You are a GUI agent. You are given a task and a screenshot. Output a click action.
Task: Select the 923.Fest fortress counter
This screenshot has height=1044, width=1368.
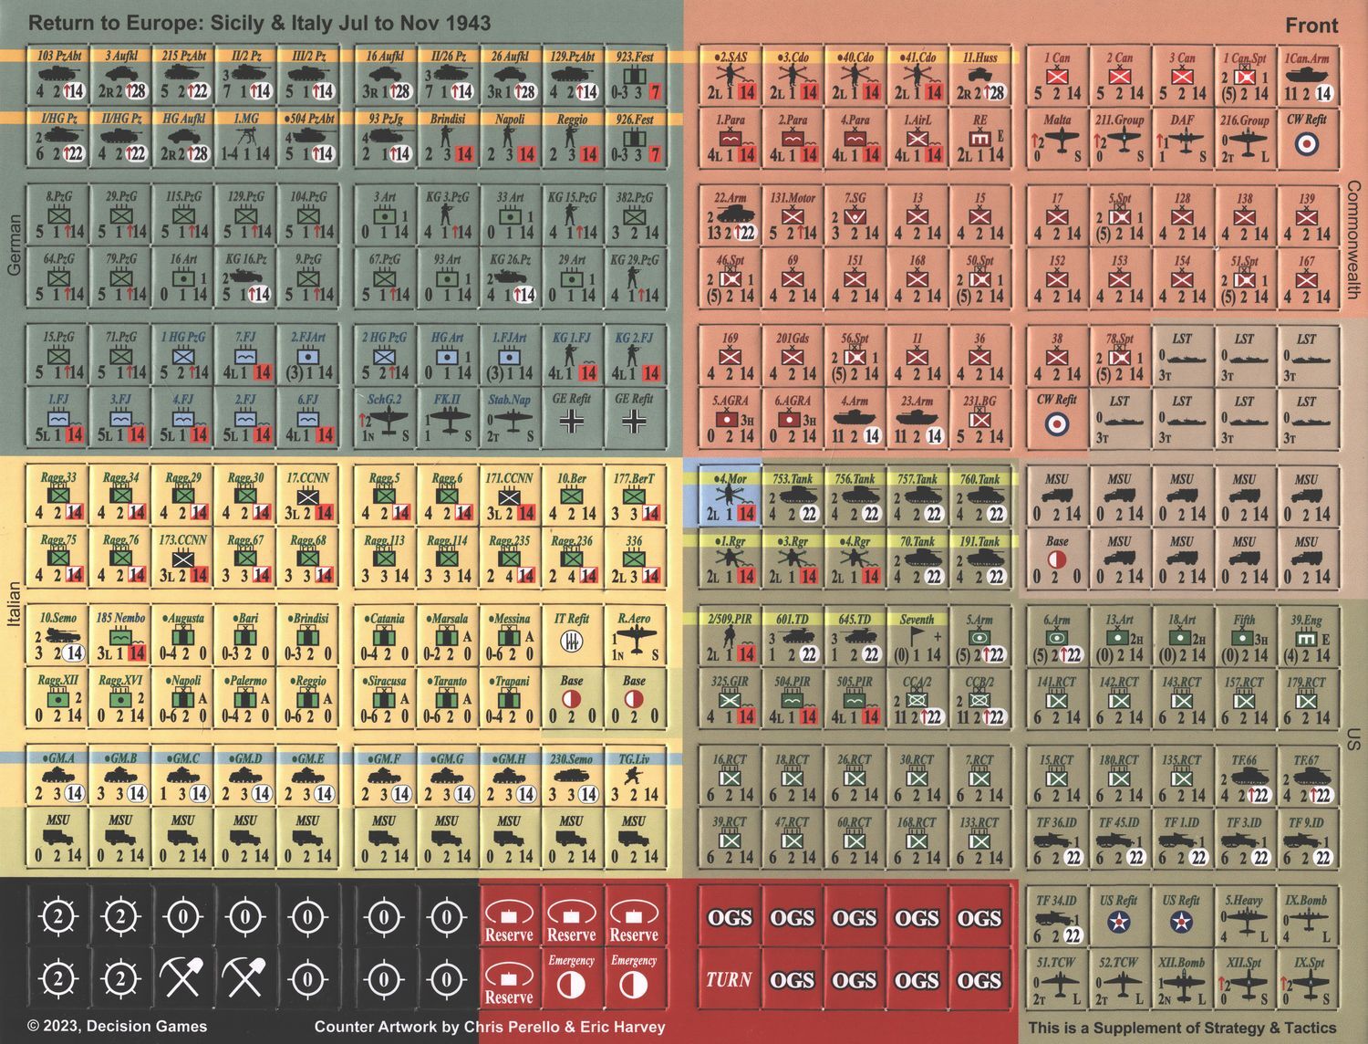pyautogui.click(x=634, y=75)
